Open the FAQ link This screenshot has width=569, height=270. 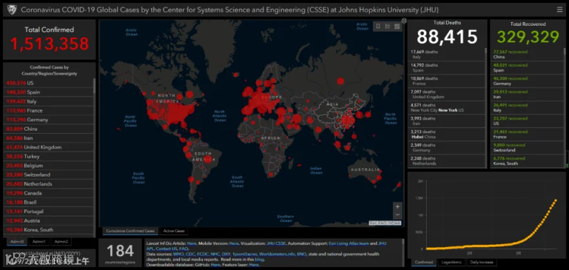(x=183, y=249)
